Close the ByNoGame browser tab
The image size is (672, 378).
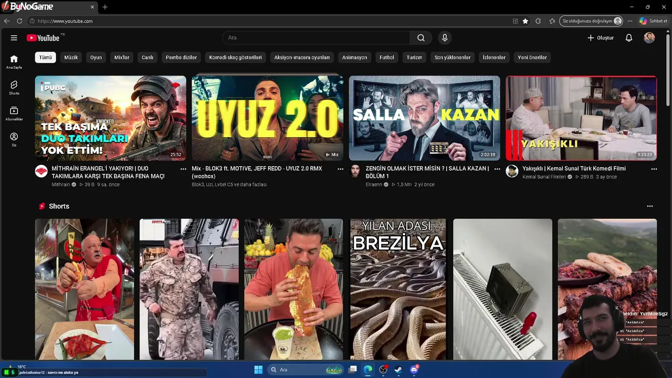93,7
